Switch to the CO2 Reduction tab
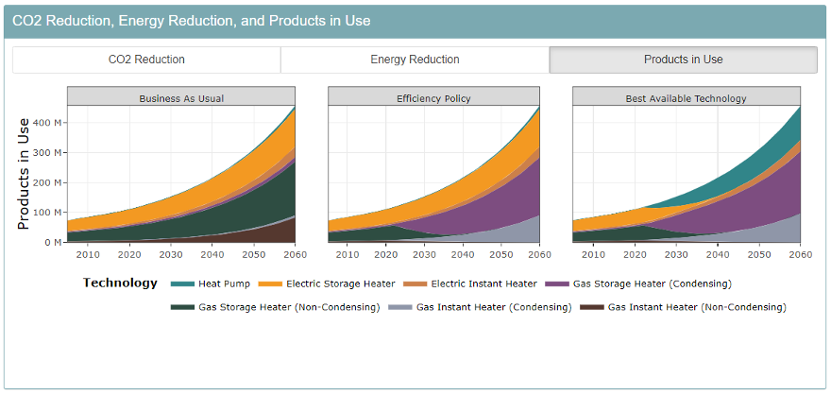 [x=146, y=60]
